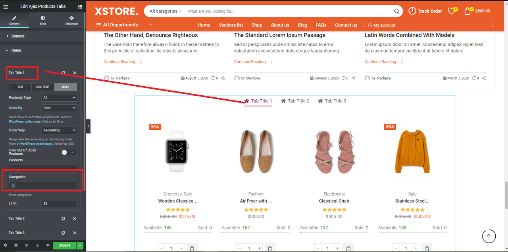The height and width of the screenshot is (252, 508).
Task: Open the revision history icon
Action: (27, 245)
